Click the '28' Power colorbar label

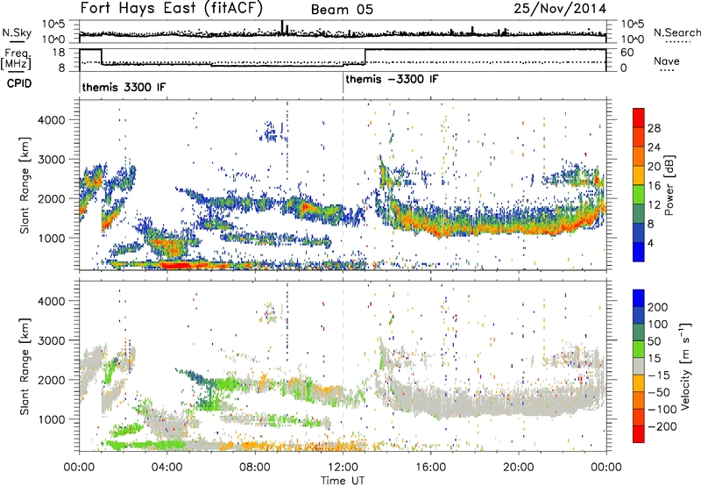point(654,128)
